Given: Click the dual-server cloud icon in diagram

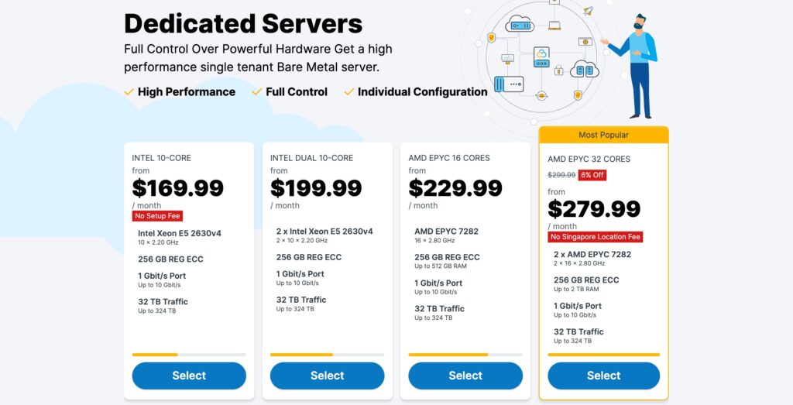Looking at the screenshot, I should pyautogui.click(x=585, y=70).
